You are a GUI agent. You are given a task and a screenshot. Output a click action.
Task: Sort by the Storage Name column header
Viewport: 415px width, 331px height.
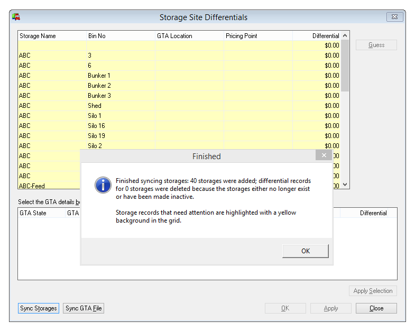52,36
